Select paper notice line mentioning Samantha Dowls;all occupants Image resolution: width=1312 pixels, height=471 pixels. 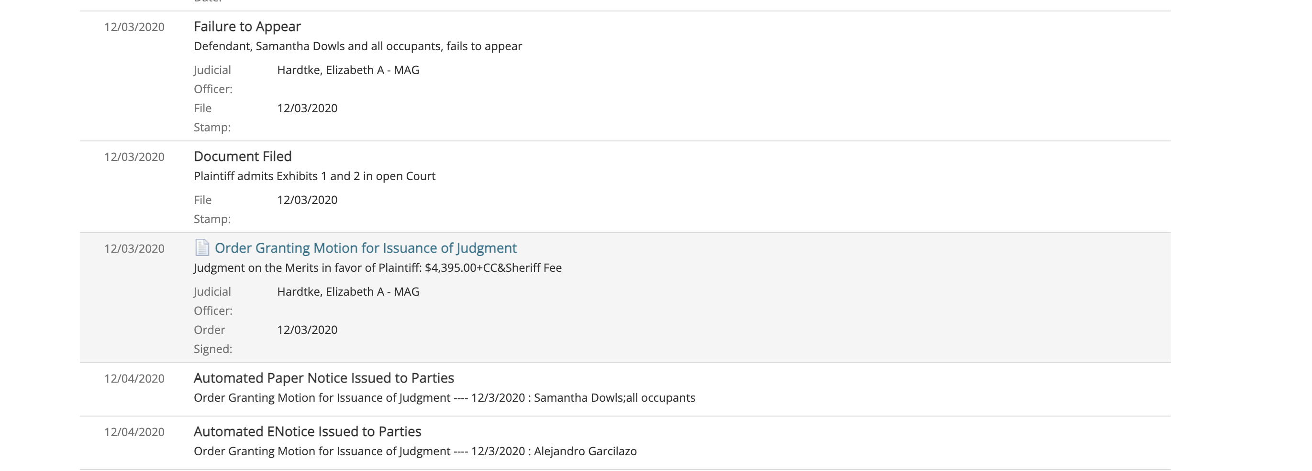[x=444, y=398]
